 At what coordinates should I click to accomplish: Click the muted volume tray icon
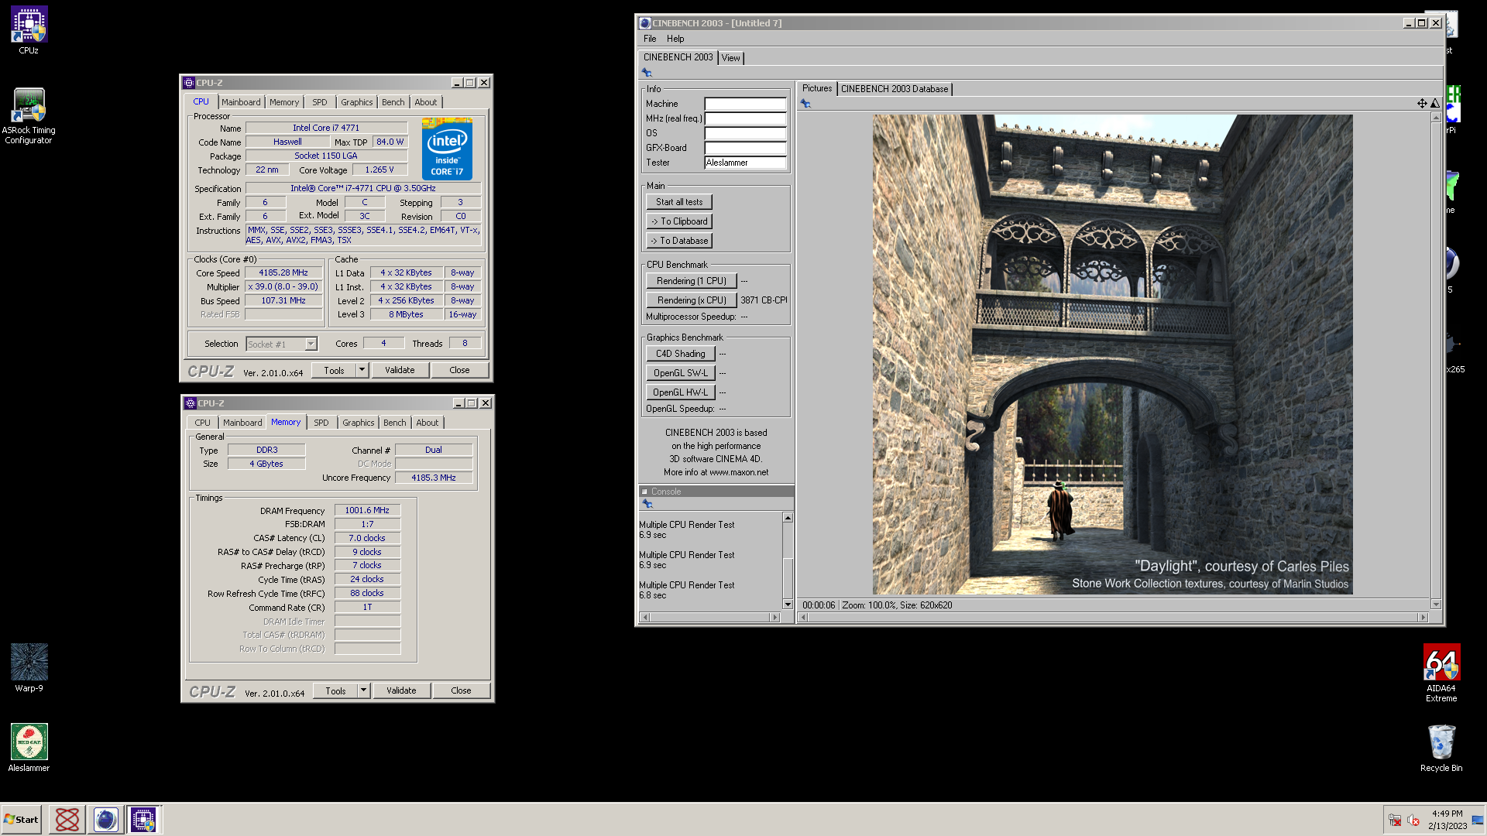pos(1413,820)
